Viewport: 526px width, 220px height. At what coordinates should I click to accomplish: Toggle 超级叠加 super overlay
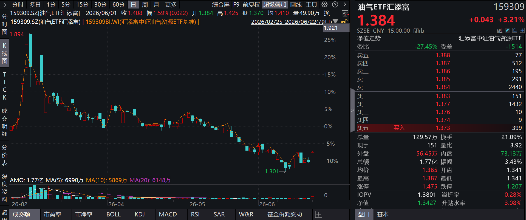[x=275, y=4]
